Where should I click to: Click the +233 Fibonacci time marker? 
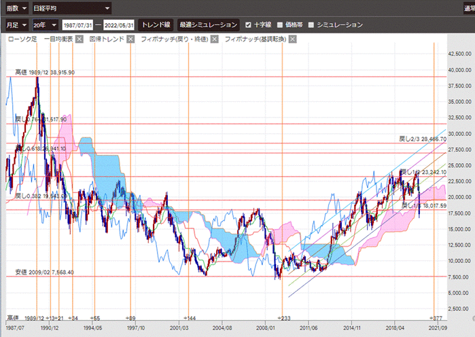(x=284, y=318)
